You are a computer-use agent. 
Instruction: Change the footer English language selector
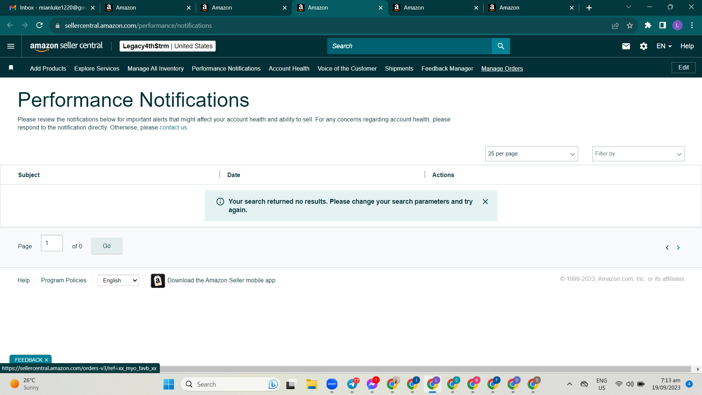pos(118,281)
